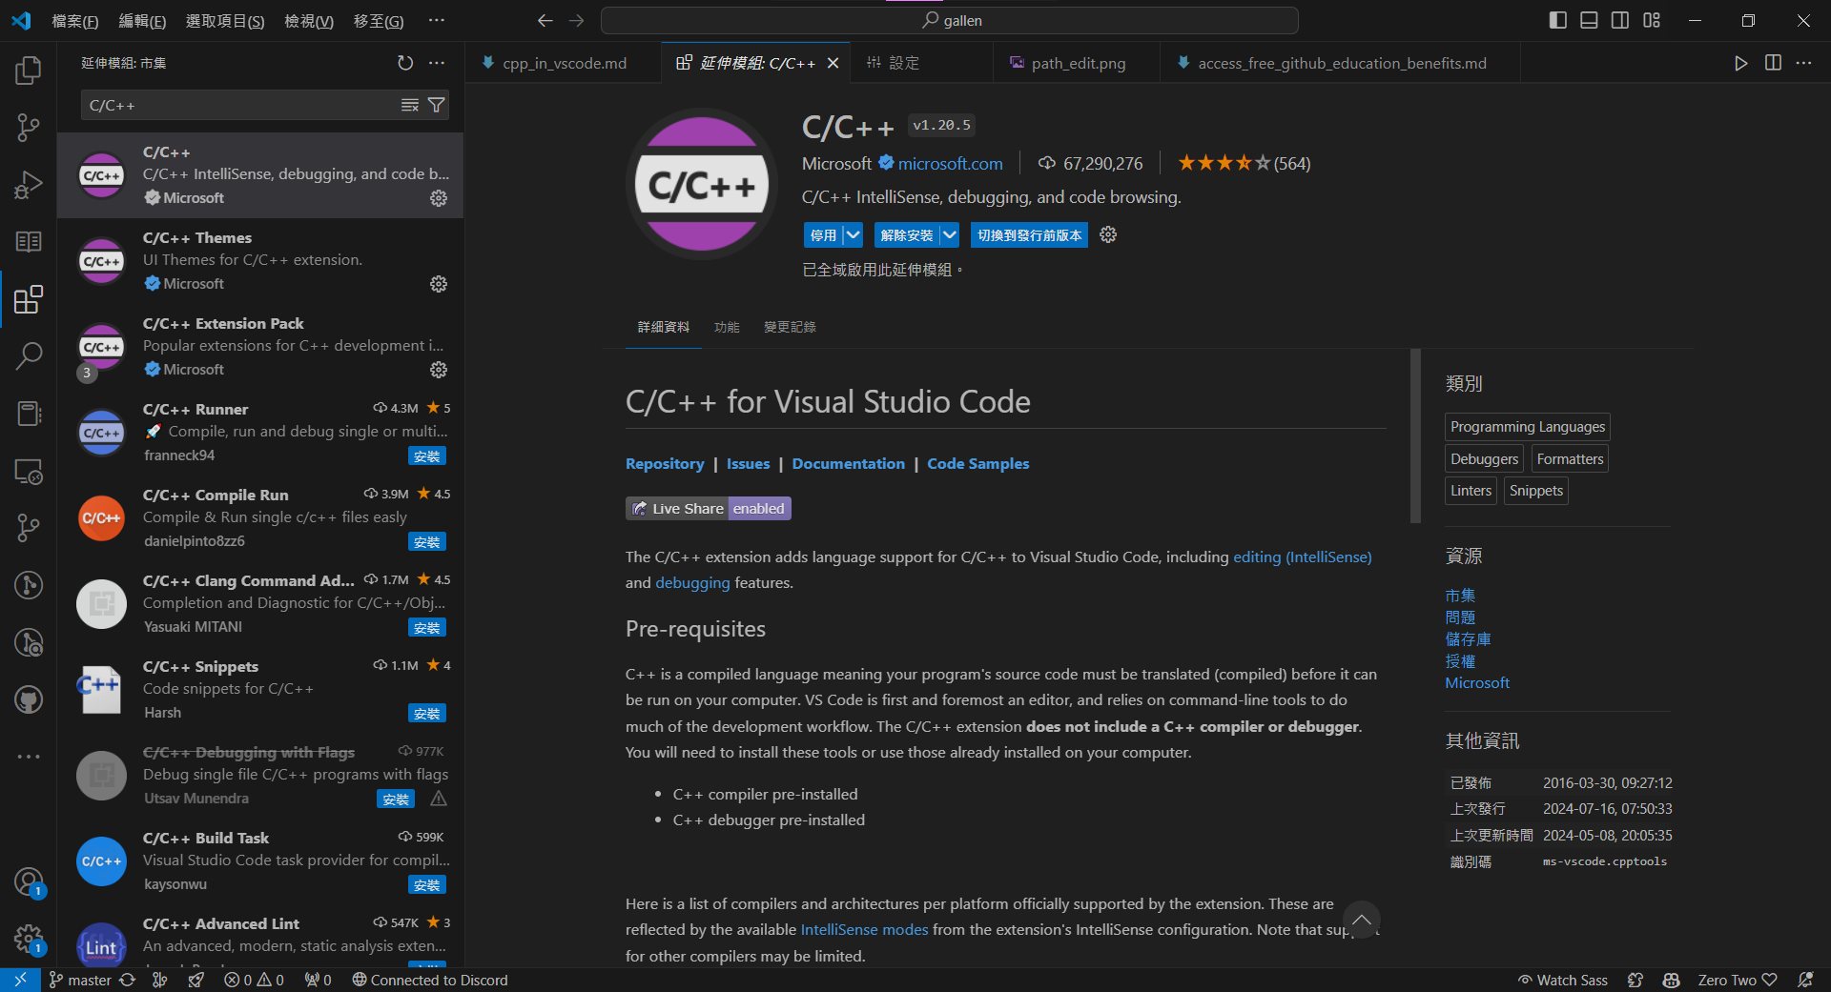
Task: Toggle the Live Share enabled badge
Action: [x=708, y=508]
